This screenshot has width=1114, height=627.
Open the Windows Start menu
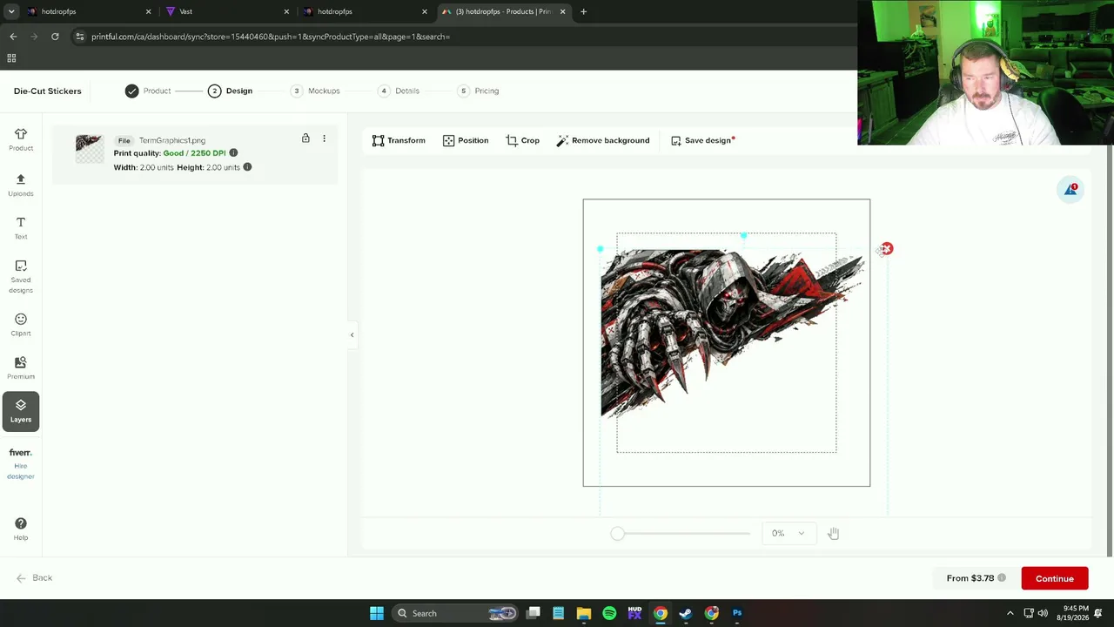click(377, 613)
